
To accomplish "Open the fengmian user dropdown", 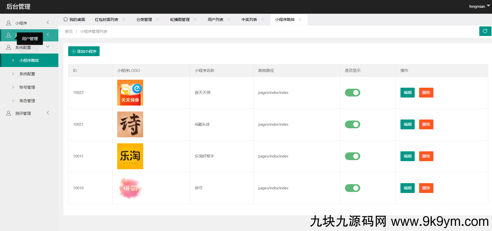I will coord(479,6).
